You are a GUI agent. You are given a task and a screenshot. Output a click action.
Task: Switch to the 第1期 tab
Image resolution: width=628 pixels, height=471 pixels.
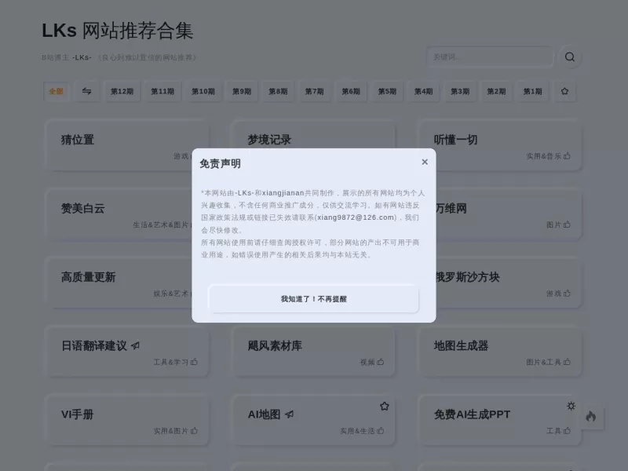533,91
